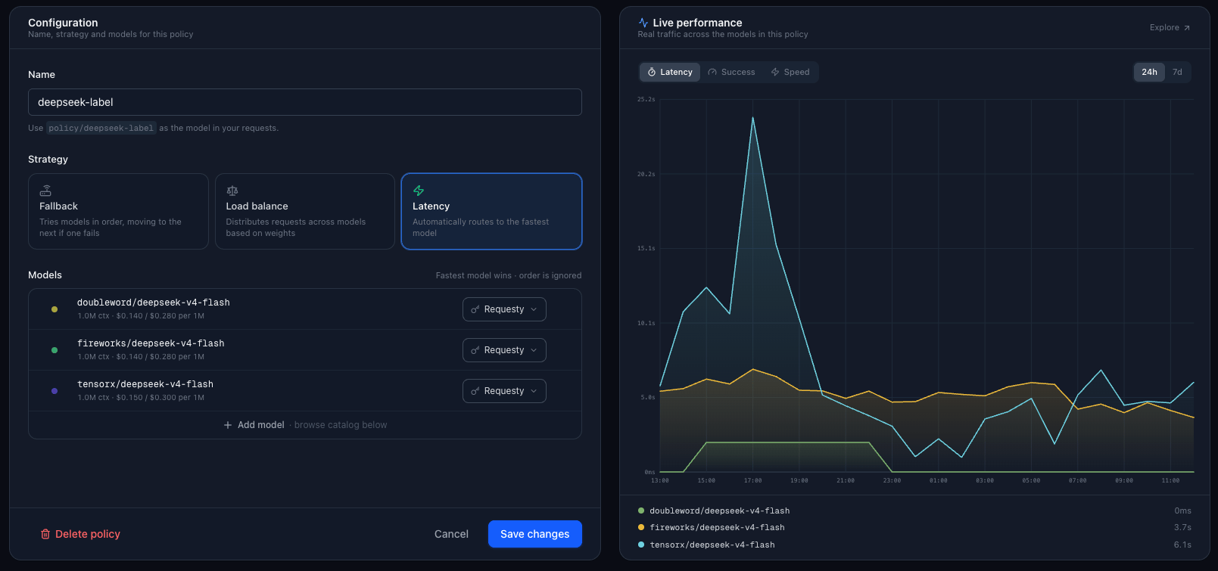Screen dimensions: 1218x571
Task: Click the plus icon beside Add model
Action: pos(228,425)
